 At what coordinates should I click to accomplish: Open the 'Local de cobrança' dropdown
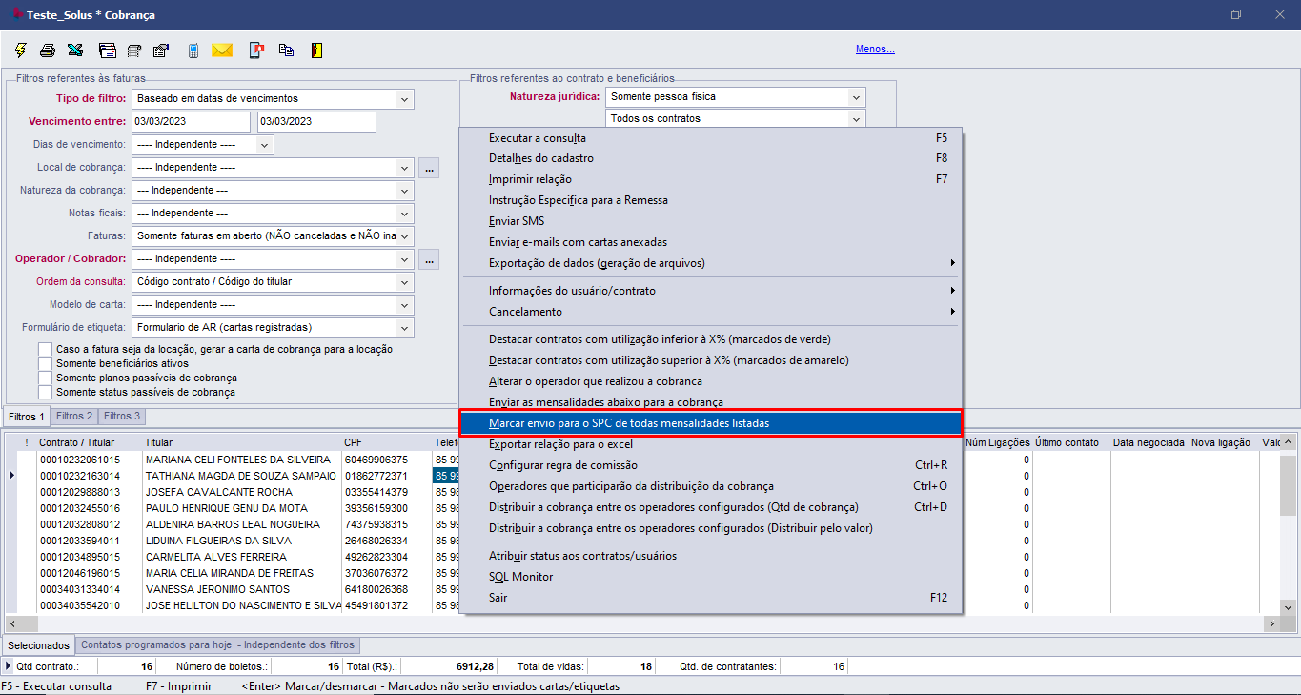coord(405,167)
